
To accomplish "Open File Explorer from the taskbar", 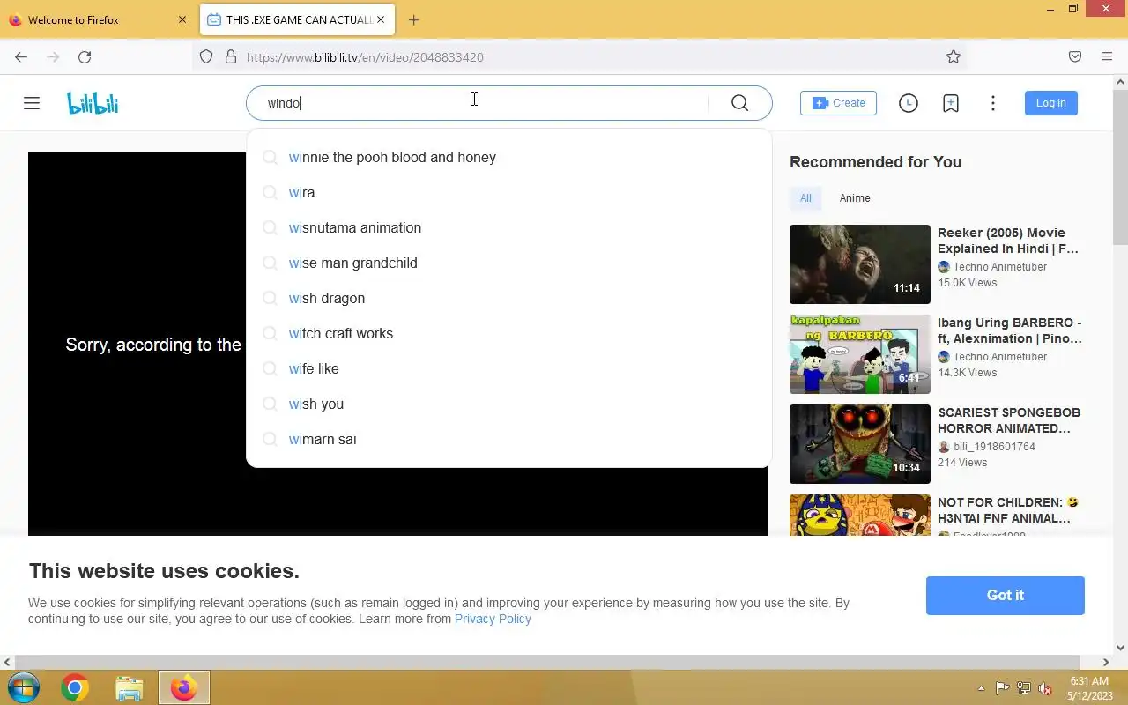I will [x=130, y=687].
